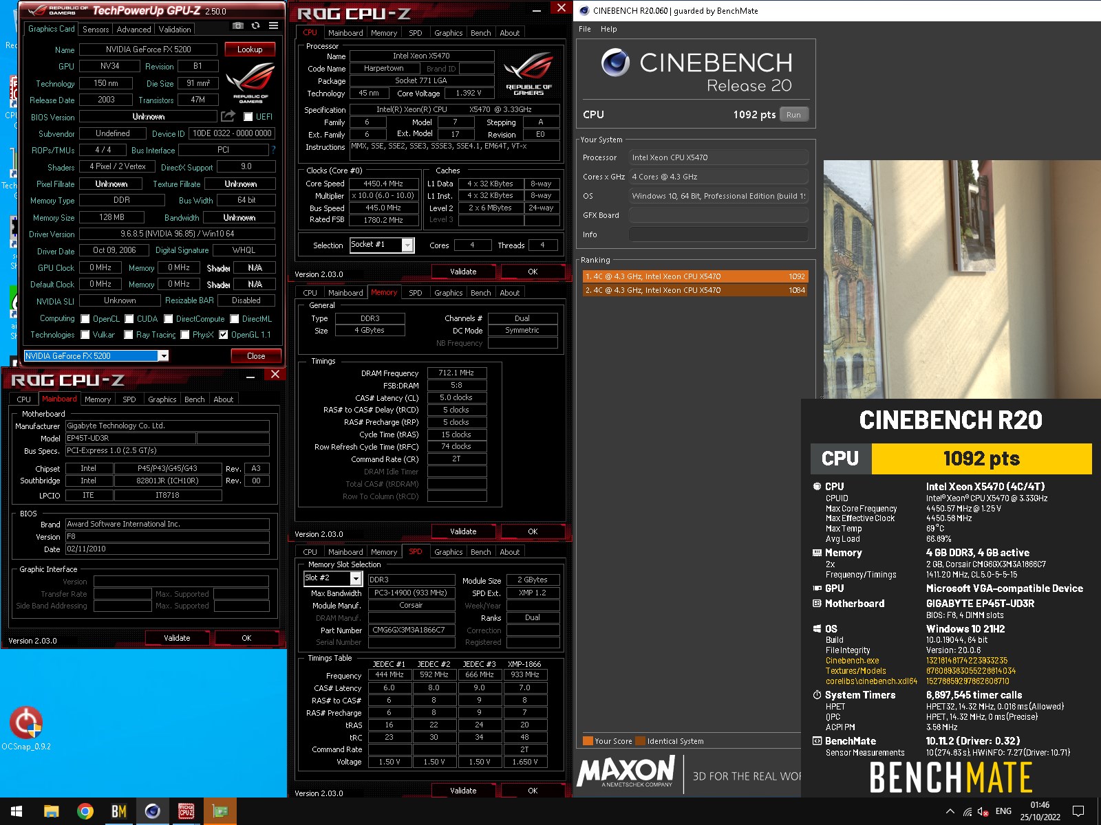Image resolution: width=1101 pixels, height=825 pixels.
Task: Uncheck the OpenGL 1.1 checkbox
Action: click(223, 335)
